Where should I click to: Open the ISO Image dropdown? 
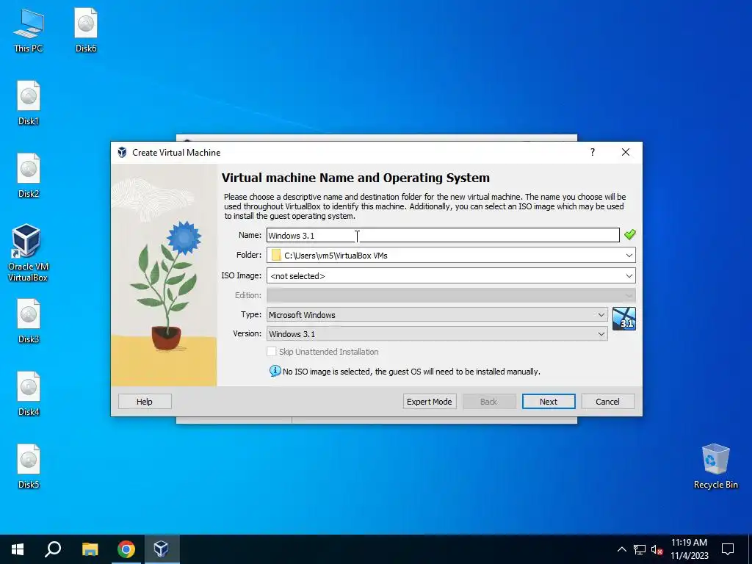point(451,276)
